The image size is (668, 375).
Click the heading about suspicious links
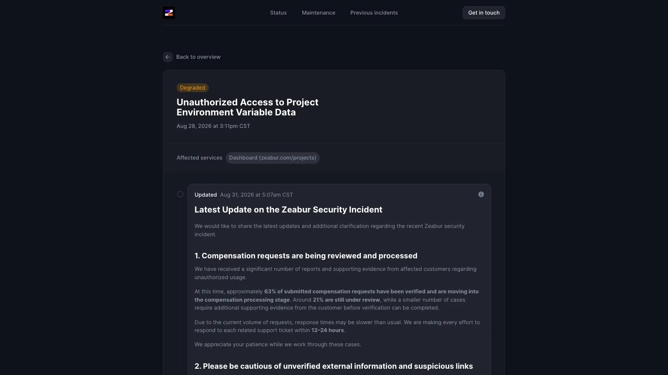tap(334, 366)
